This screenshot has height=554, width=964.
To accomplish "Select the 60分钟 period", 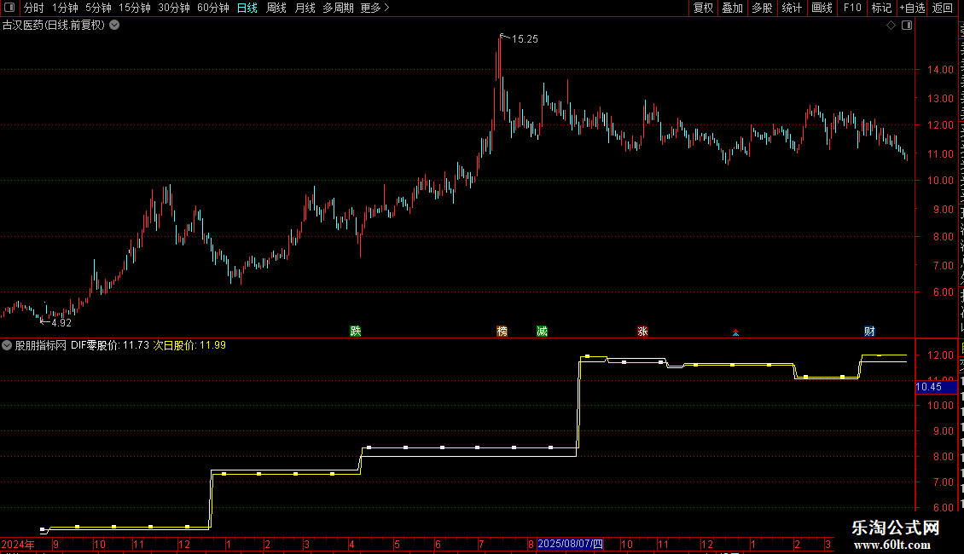I will pos(213,8).
